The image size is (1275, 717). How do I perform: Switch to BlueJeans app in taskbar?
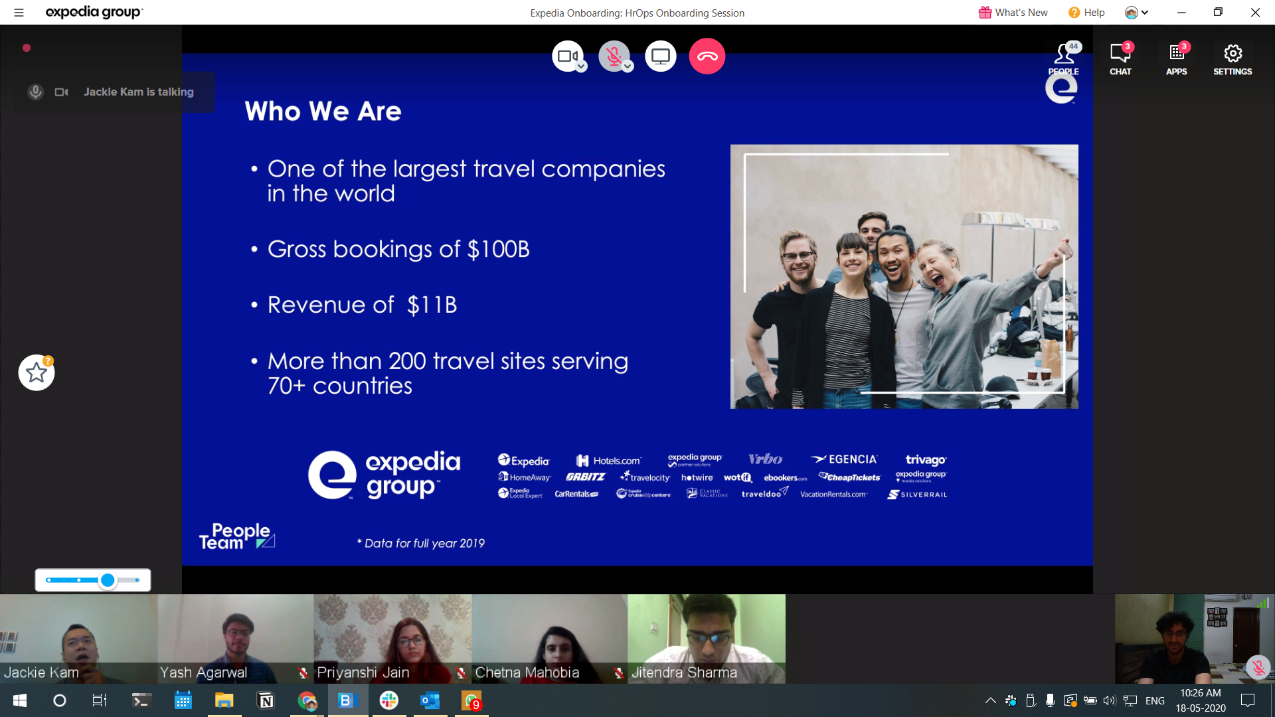[x=348, y=700]
